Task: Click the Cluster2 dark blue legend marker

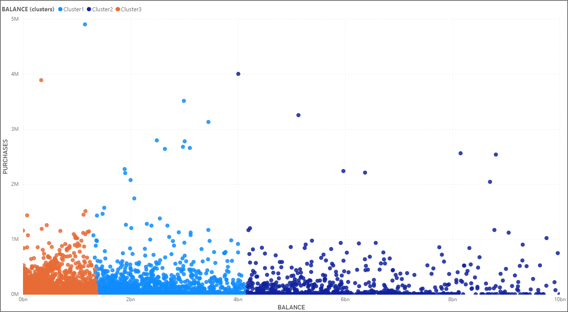Action: pyautogui.click(x=89, y=9)
